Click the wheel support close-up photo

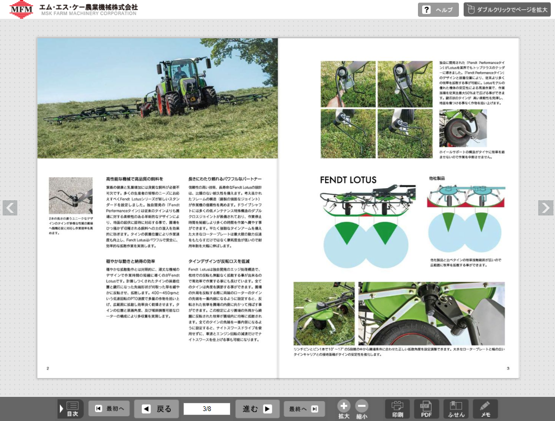pos(463,128)
